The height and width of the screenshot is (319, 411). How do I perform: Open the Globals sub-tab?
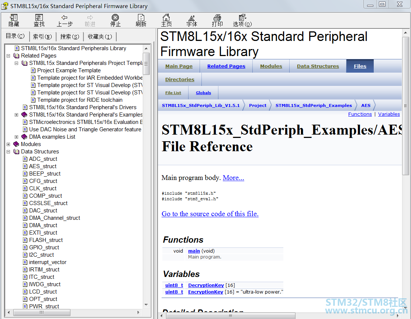pos(203,93)
